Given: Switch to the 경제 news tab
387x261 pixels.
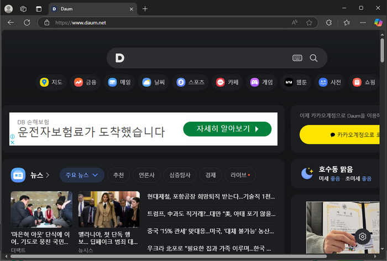Looking at the screenshot, I should 210,175.
